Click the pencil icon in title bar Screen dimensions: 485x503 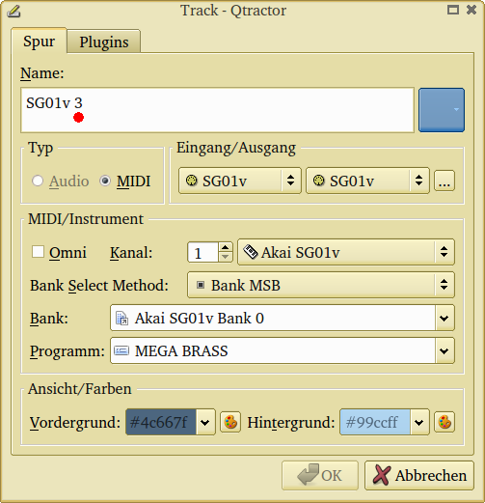[13, 12]
